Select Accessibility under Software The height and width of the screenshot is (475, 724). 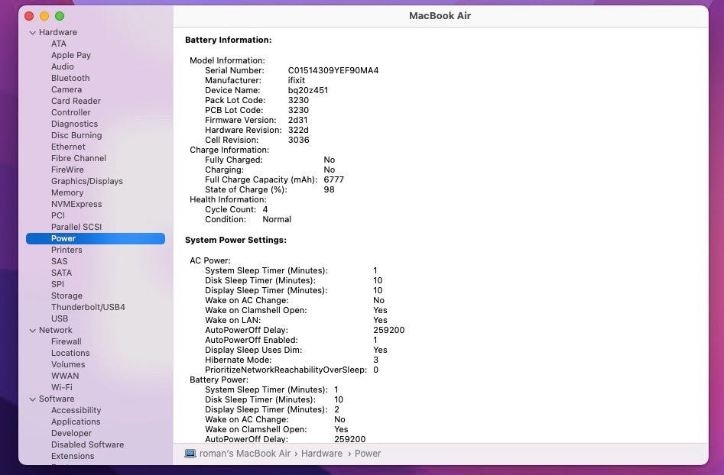coord(76,410)
